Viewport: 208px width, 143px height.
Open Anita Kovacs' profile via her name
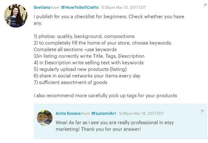pyautogui.click(x=68, y=113)
